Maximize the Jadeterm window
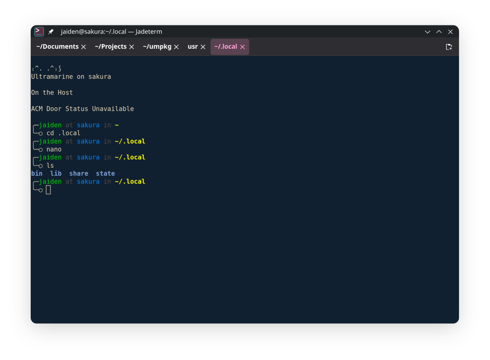This screenshot has width=490, height=360. tap(439, 32)
